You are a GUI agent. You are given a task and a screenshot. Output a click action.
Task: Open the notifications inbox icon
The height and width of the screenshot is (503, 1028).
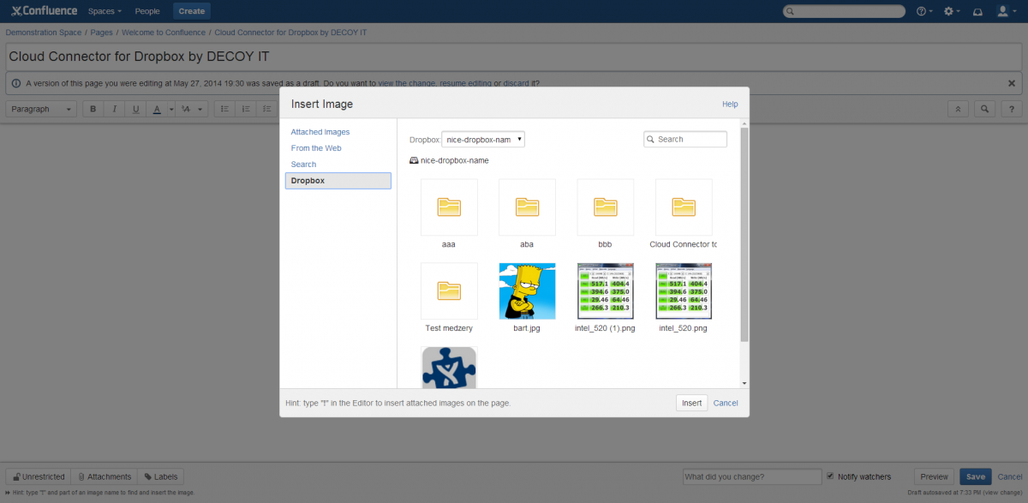(977, 11)
